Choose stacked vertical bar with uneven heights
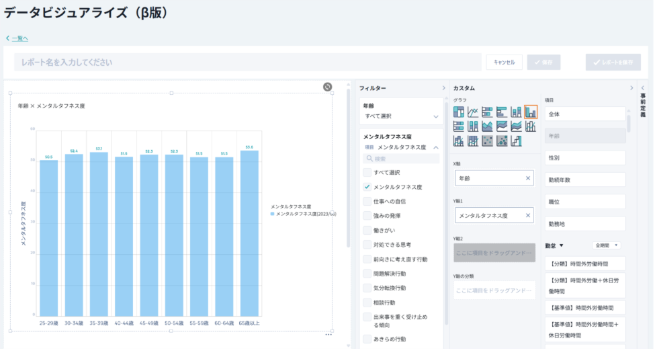Screen dimensions: 655x349 pyautogui.click(x=517, y=112)
